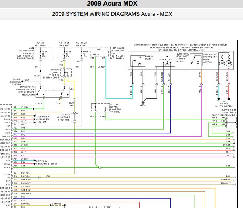This screenshot has height=208, width=243.
Task: Click the 'PARK IN SWITCH' label
Action: pyautogui.click(x=149, y=58)
